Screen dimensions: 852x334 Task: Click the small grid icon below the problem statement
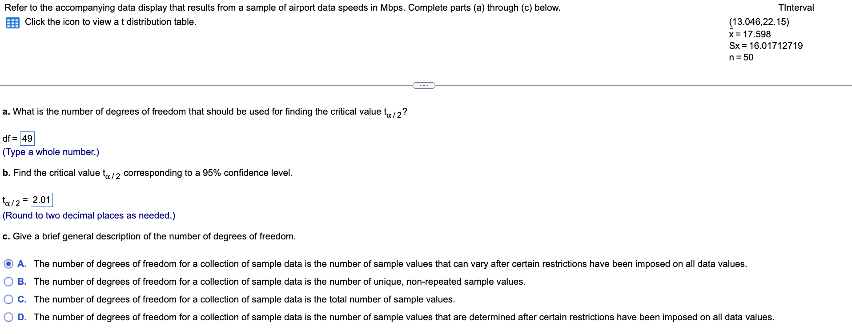point(12,22)
